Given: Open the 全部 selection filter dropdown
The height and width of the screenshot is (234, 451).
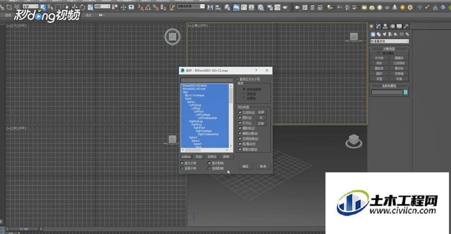Looking at the screenshot, I should (x=30, y=6).
